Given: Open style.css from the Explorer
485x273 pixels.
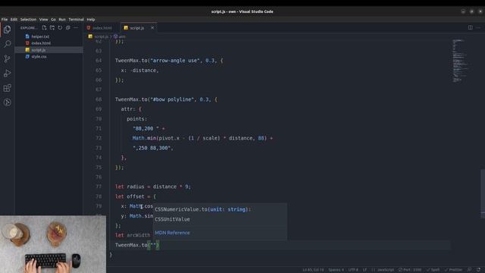Looking at the screenshot, I should (39, 57).
